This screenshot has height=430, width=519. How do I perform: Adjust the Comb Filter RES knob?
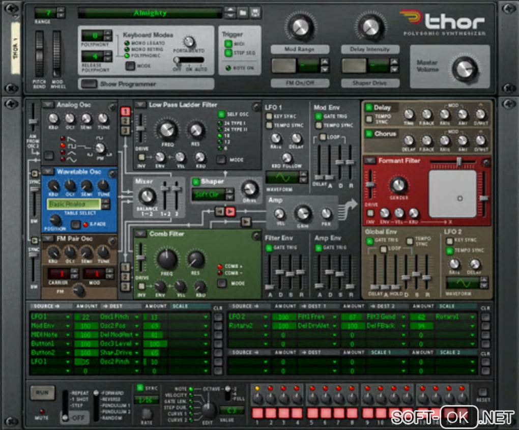tap(195, 259)
